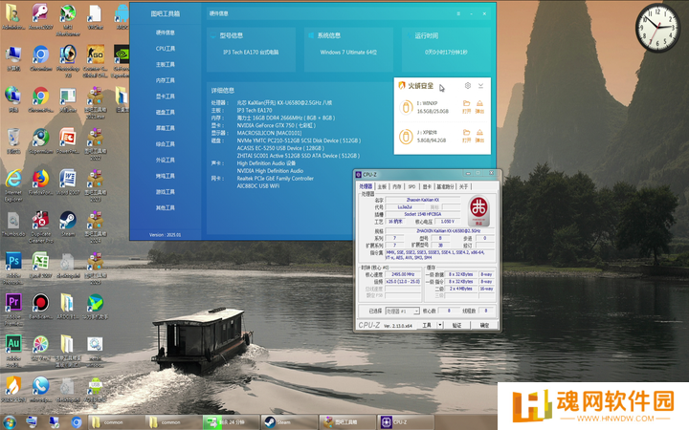The image size is (689, 430).
Task: Select the Excel 2007 desktop icon
Action: (x=41, y=266)
